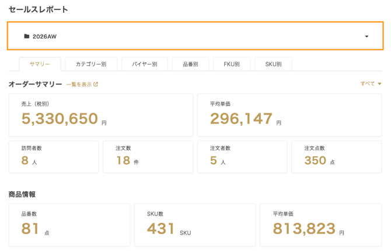Screen dimensions: 391x251
Task: Click the arrow beside すべて
Action: click(x=379, y=84)
